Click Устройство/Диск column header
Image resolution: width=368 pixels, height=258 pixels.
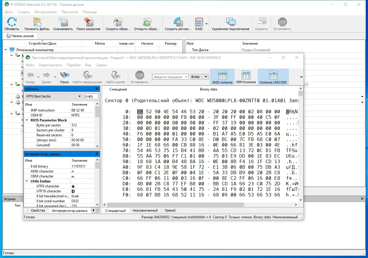coord(43,43)
